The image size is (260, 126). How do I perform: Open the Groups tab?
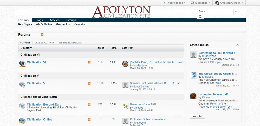click(x=71, y=20)
